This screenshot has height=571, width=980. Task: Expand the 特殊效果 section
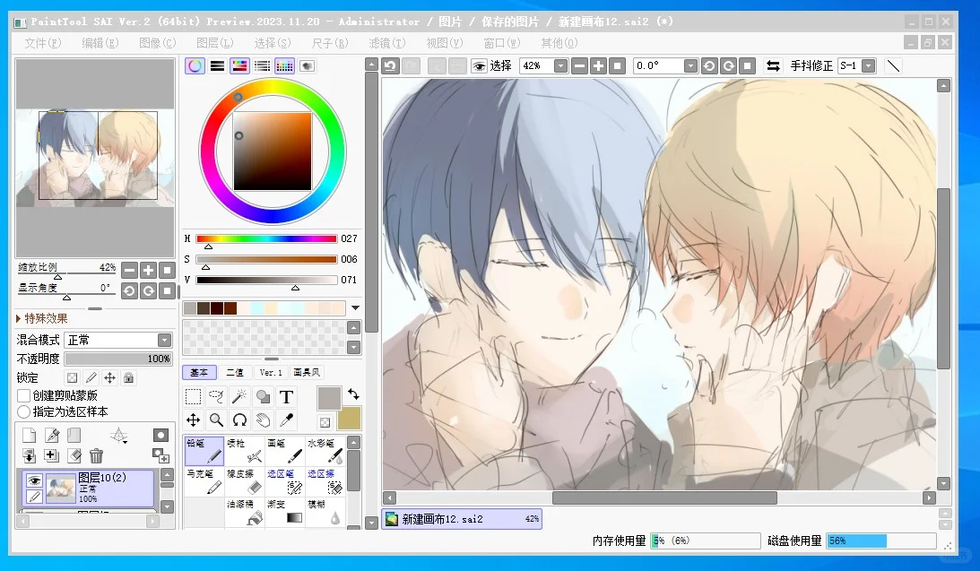point(42,318)
